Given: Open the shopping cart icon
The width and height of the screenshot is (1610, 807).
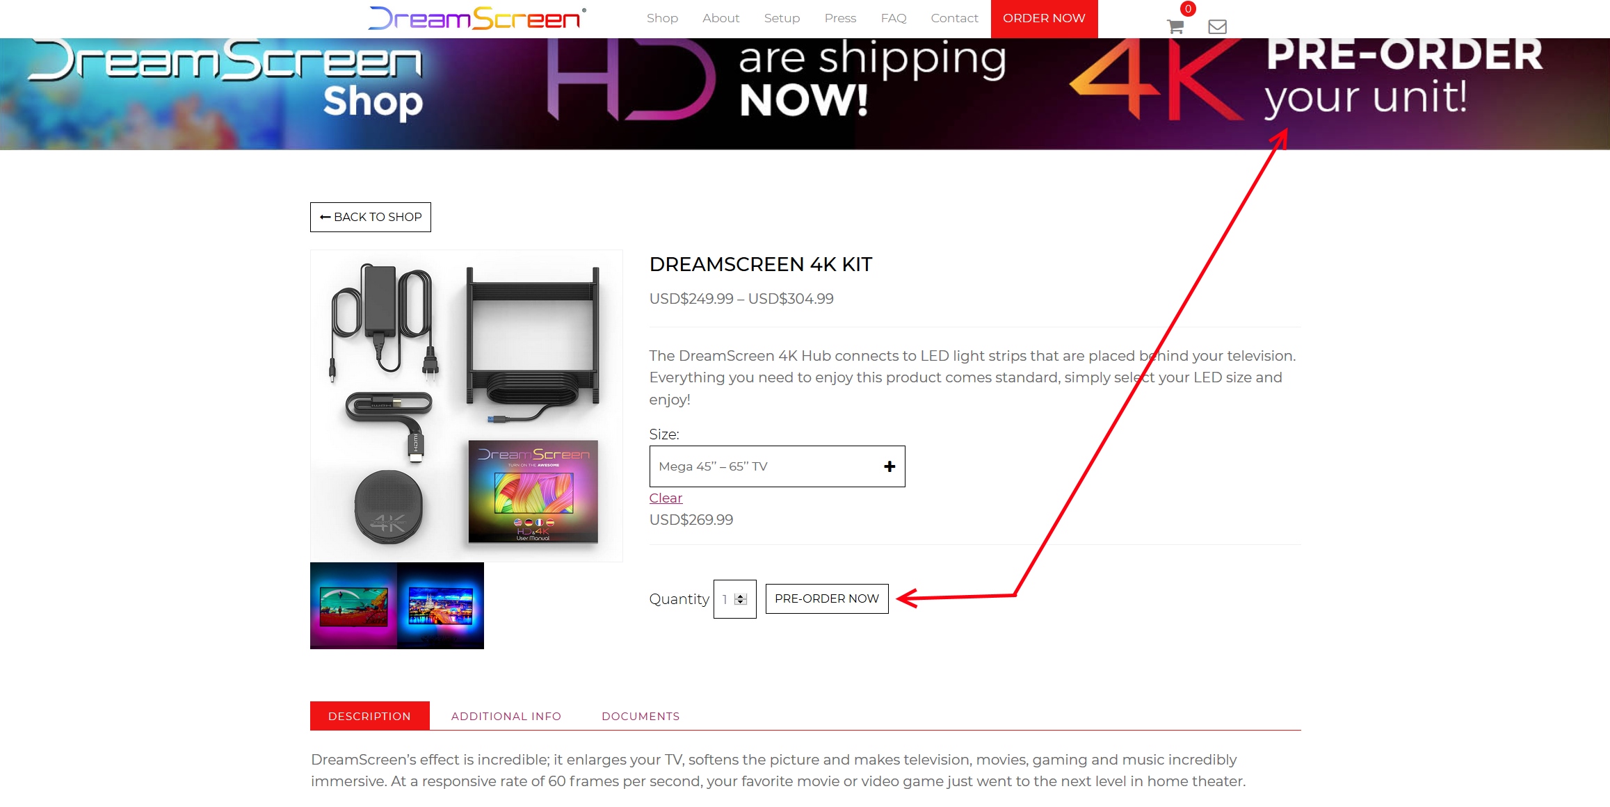Looking at the screenshot, I should tap(1175, 27).
